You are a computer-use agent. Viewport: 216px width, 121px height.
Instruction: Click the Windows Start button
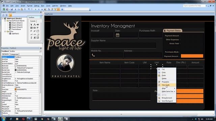3,119
